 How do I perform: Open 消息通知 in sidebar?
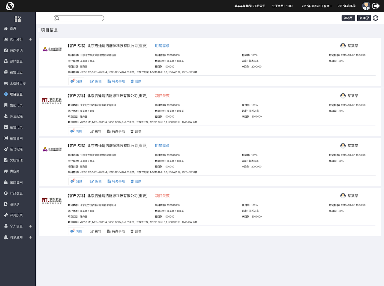(x=16, y=237)
